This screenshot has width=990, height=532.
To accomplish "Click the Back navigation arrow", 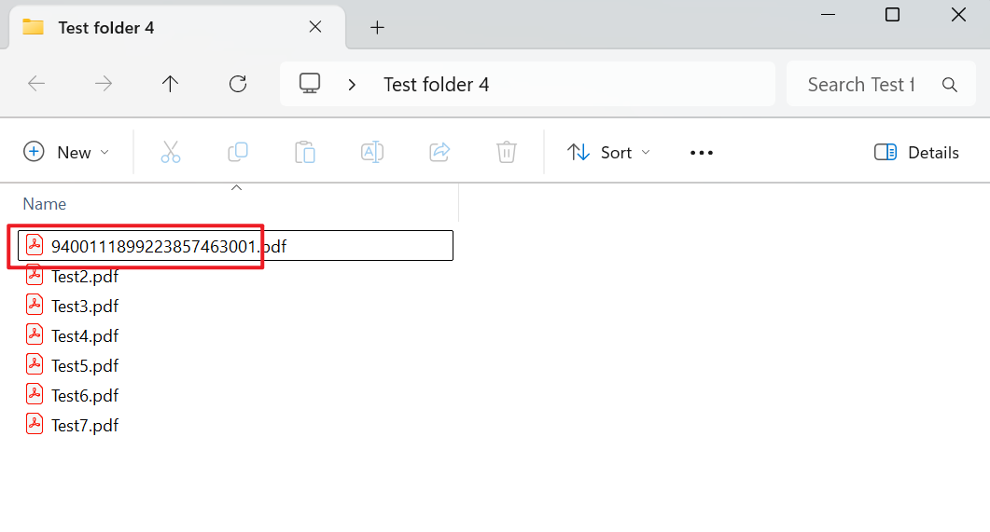I will point(36,85).
